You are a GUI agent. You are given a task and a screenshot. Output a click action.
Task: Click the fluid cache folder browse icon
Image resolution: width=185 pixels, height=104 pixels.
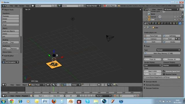point(179,77)
